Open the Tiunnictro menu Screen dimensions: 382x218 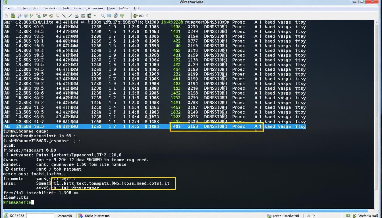click(50, 8)
